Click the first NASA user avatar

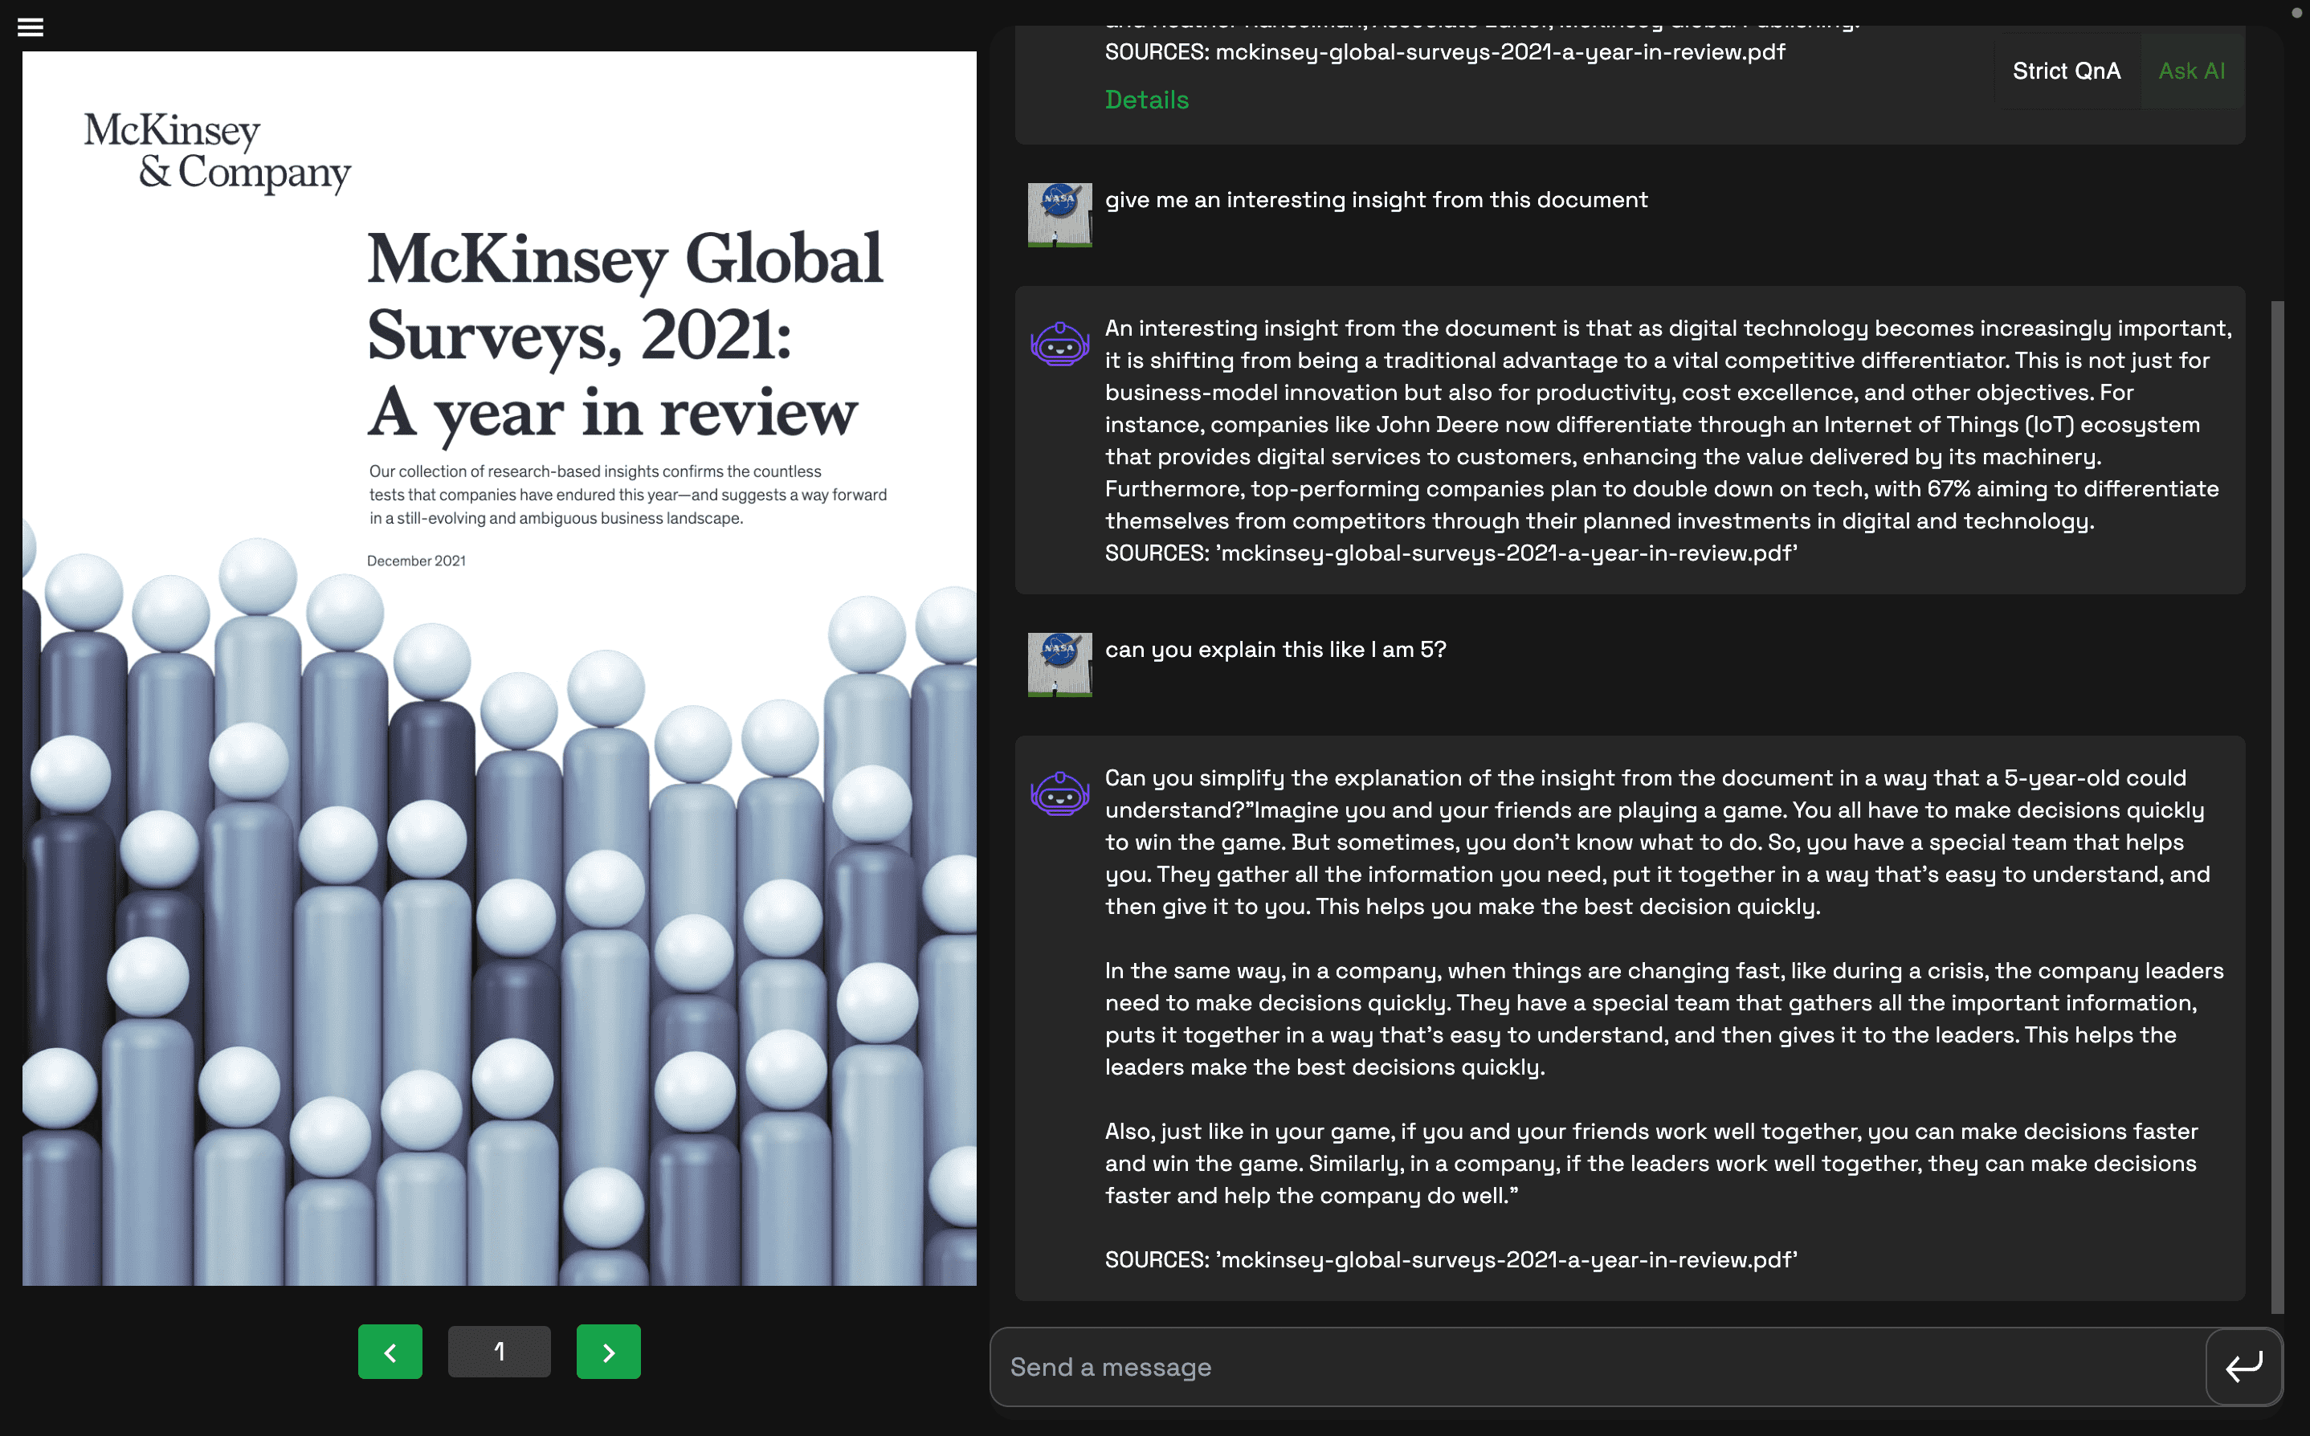[1059, 214]
